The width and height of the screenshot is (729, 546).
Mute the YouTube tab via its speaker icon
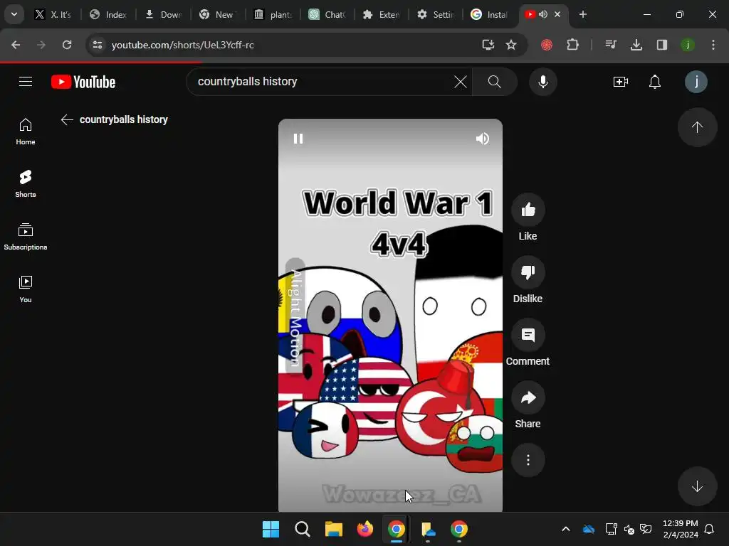click(x=543, y=14)
